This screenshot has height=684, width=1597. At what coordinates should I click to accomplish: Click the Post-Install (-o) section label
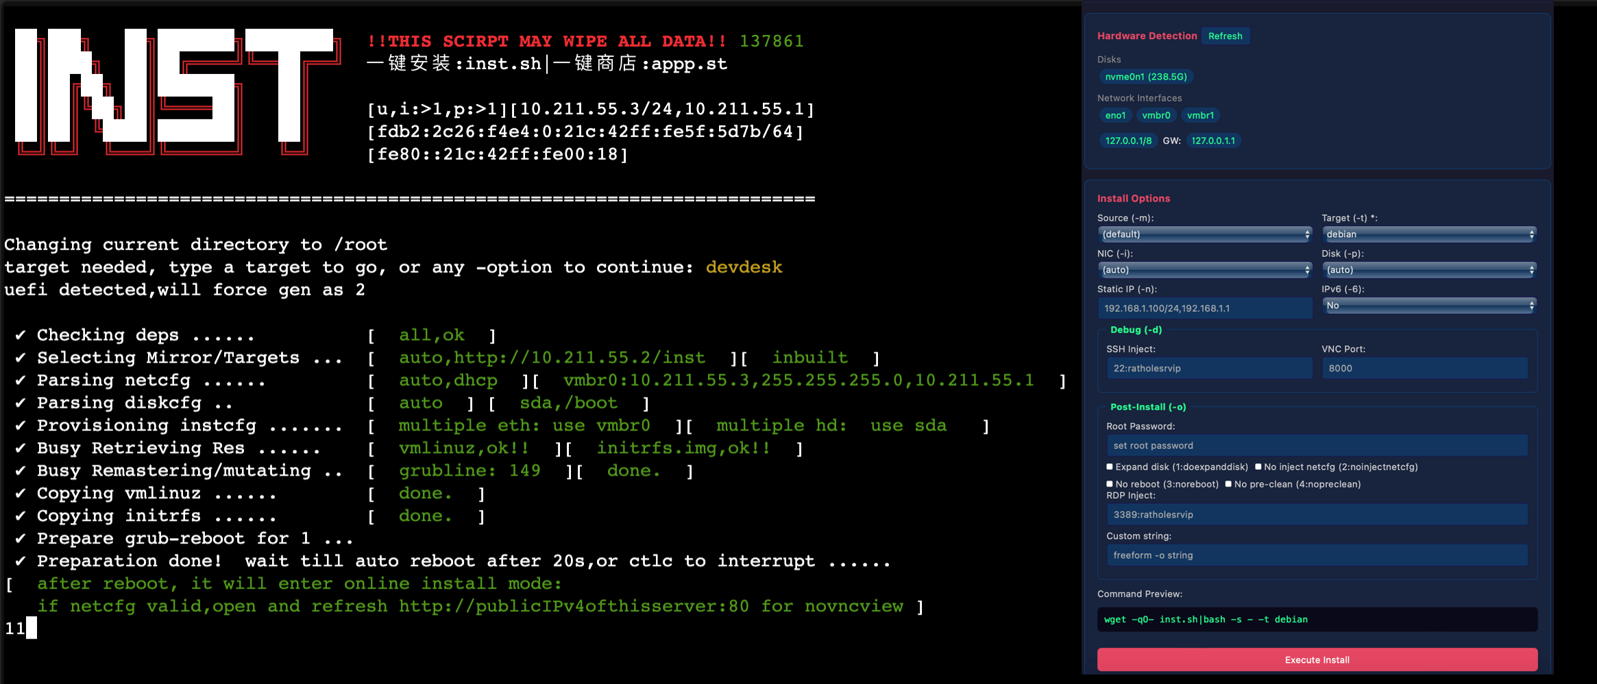coord(1148,407)
